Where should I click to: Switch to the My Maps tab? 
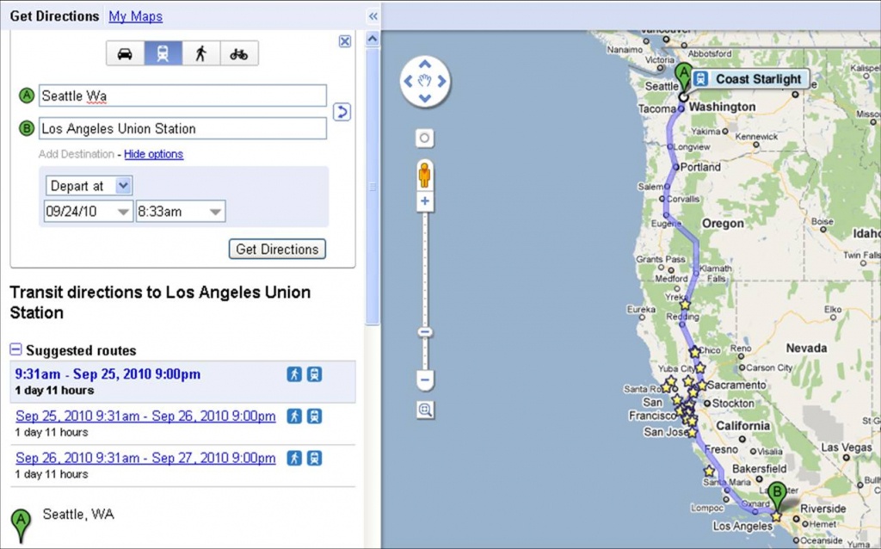pyautogui.click(x=135, y=16)
